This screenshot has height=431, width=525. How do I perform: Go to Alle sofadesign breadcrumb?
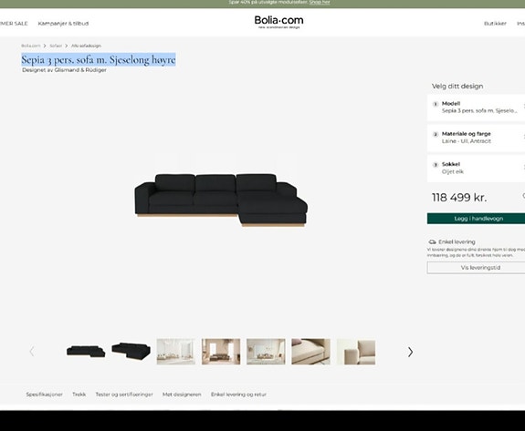86,46
